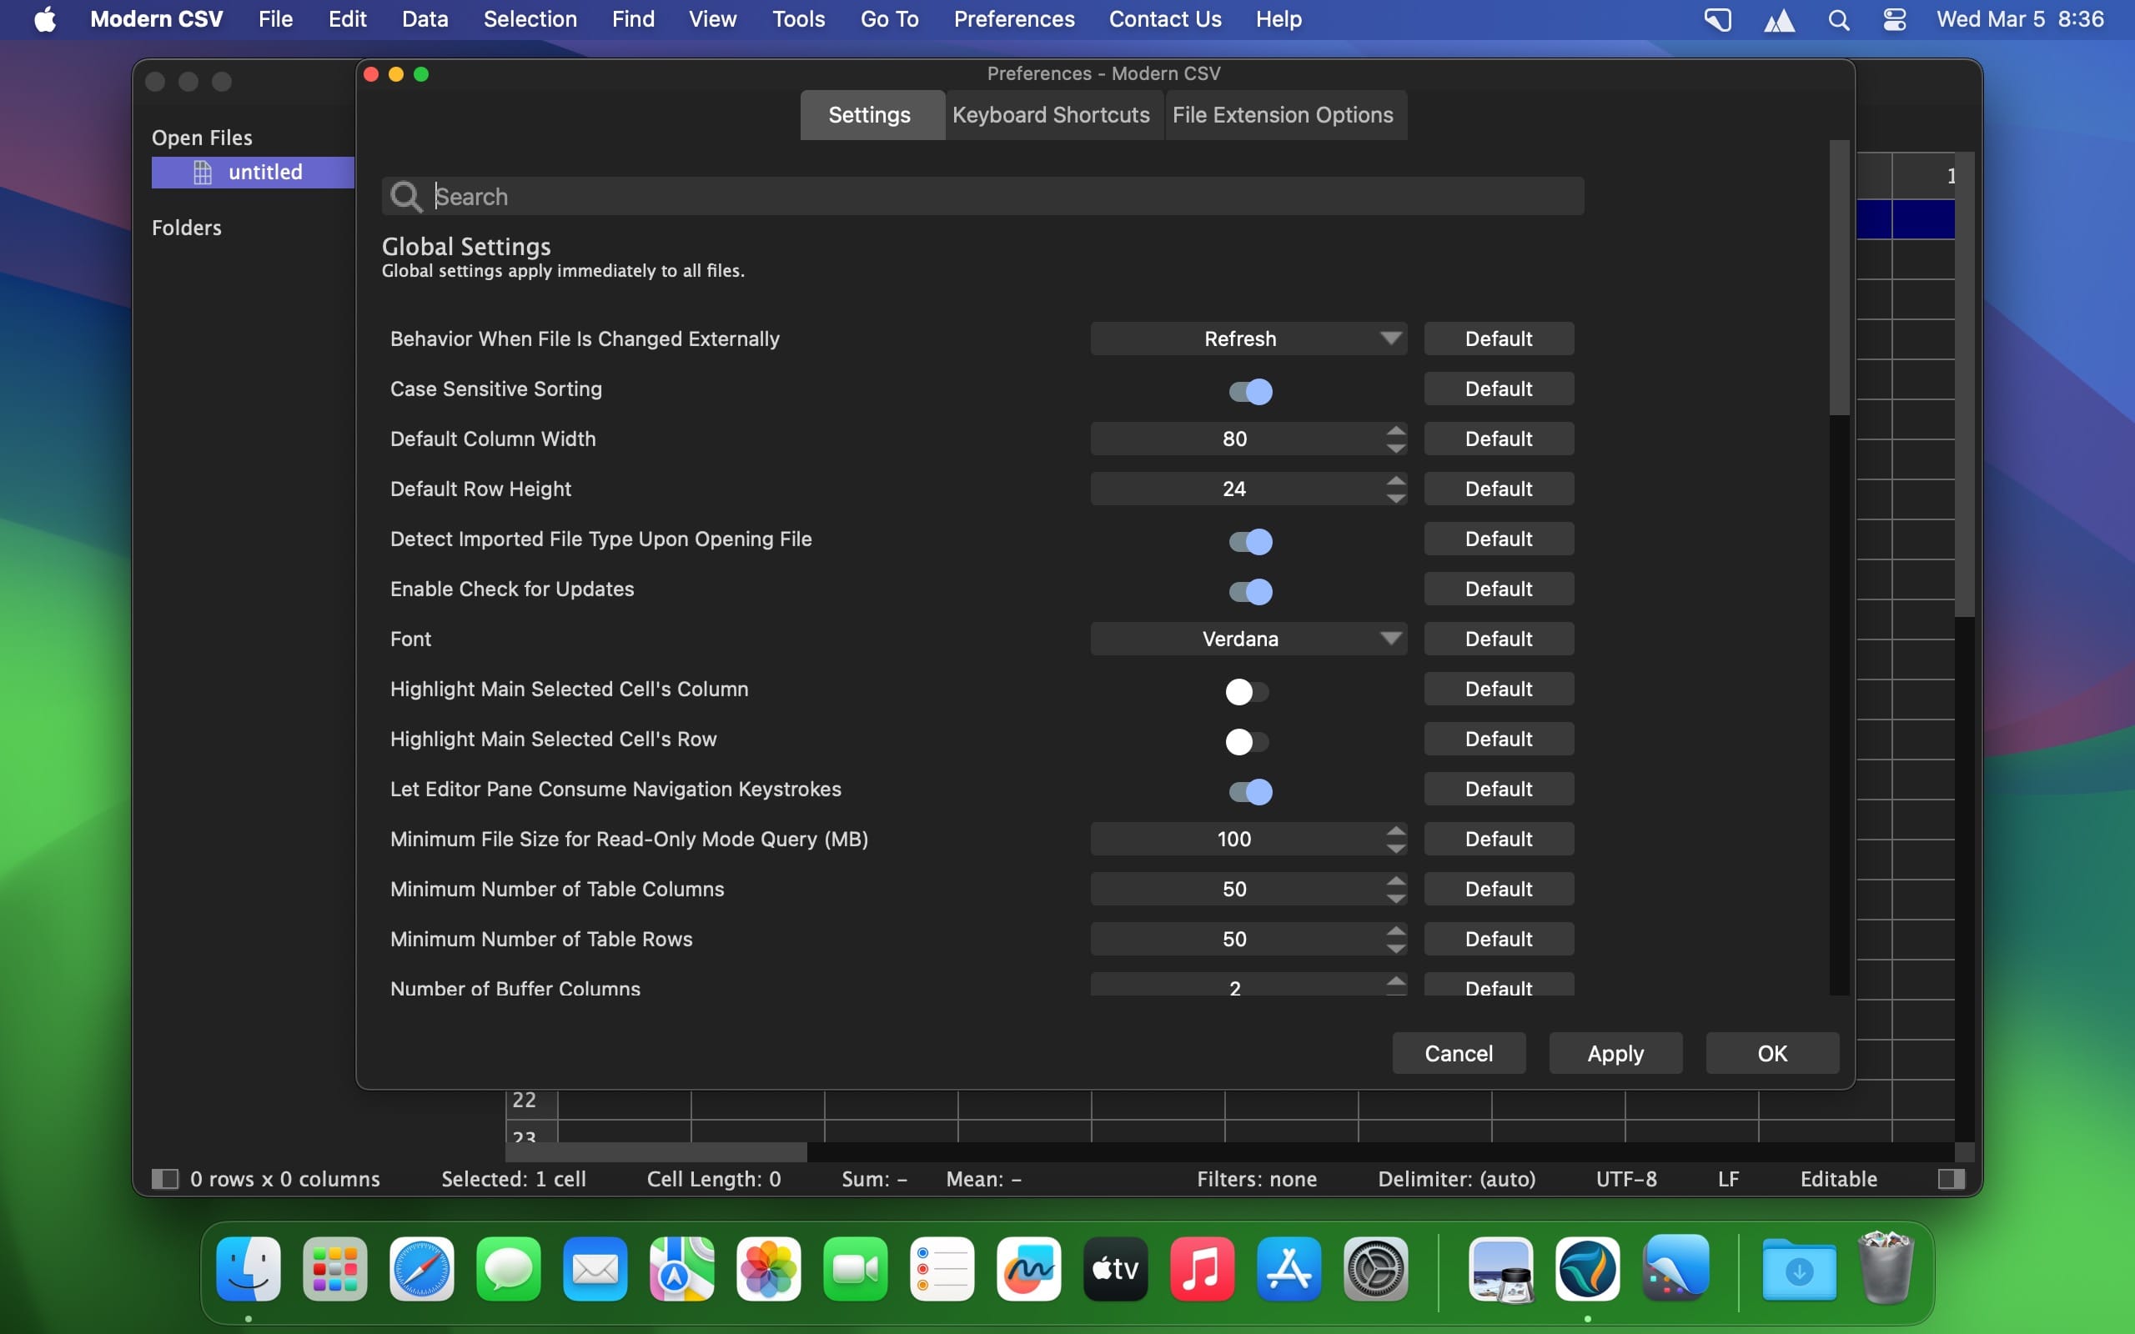
Task: Open Reminders in the dock
Action: point(942,1269)
